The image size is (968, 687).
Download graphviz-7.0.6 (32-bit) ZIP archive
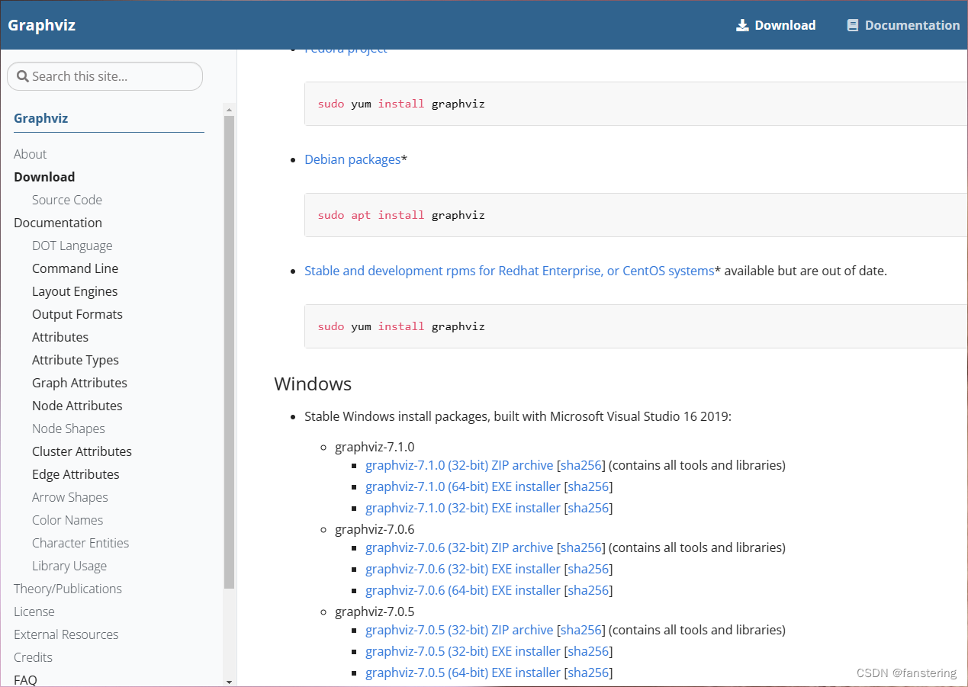pos(459,547)
